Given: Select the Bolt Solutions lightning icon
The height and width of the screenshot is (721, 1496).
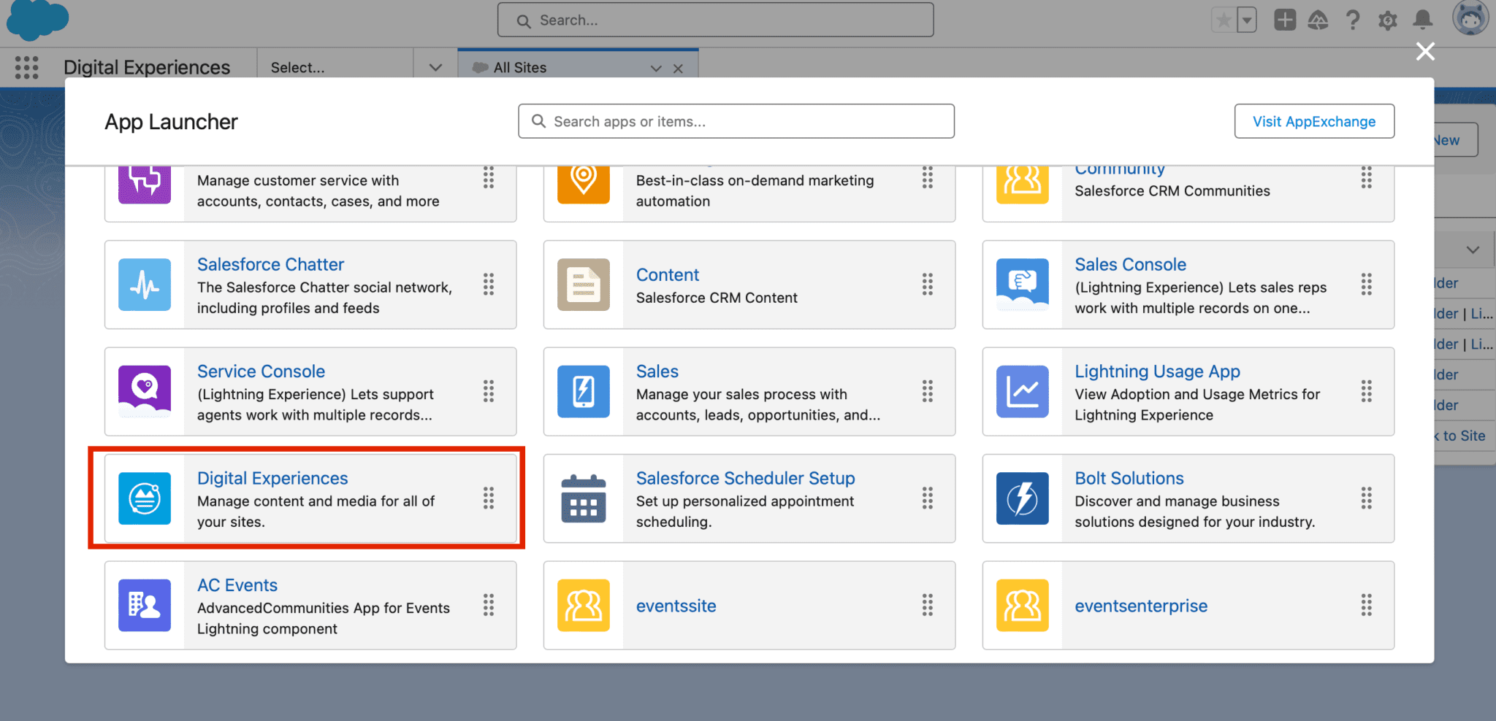Looking at the screenshot, I should [x=1022, y=498].
